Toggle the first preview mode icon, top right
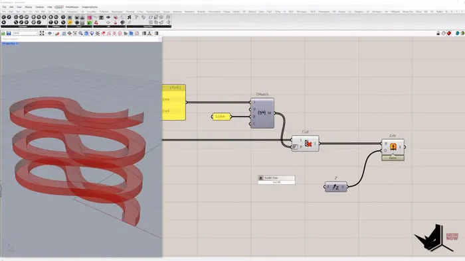The image size is (465, 261). click(x=438, y=33)
